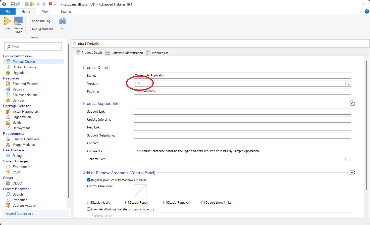
Task: Open Upgrades page
Action: click(x=19, y=73)
